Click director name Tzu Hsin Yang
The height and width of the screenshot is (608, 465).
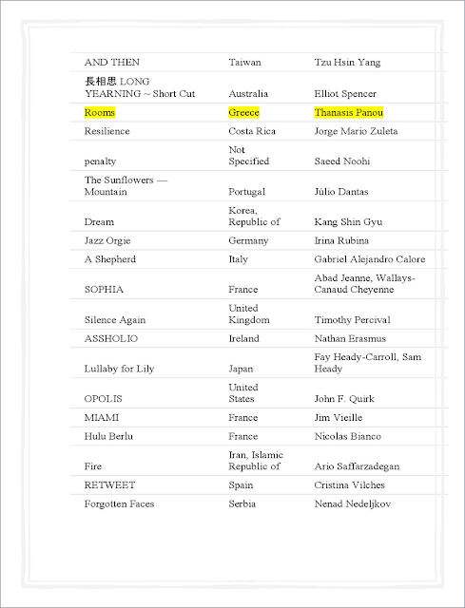pyautogui.click(x=347, y=63)
